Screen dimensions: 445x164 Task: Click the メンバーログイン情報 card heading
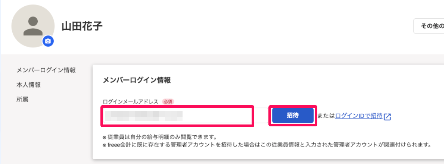[x=137, y=80]
